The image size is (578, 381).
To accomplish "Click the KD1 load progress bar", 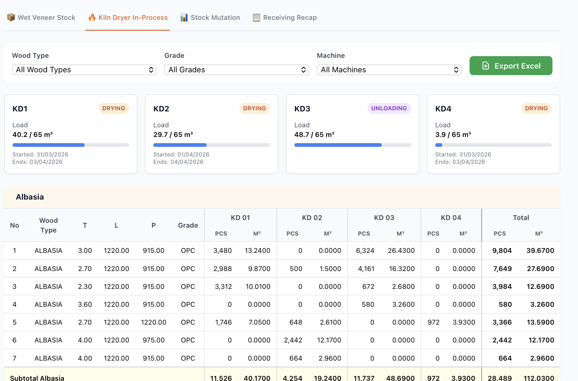I will click(x=71, y=145).
